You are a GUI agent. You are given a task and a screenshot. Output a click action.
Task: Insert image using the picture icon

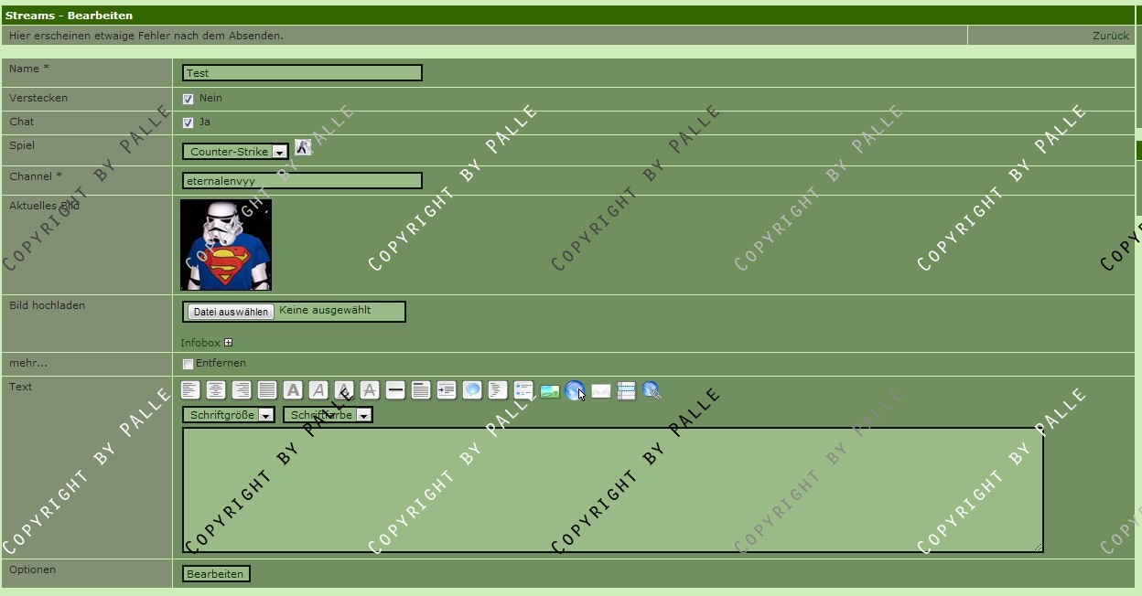(549, 391)
